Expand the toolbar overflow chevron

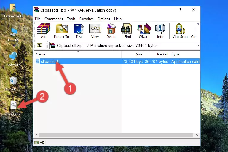coord(198,24)
